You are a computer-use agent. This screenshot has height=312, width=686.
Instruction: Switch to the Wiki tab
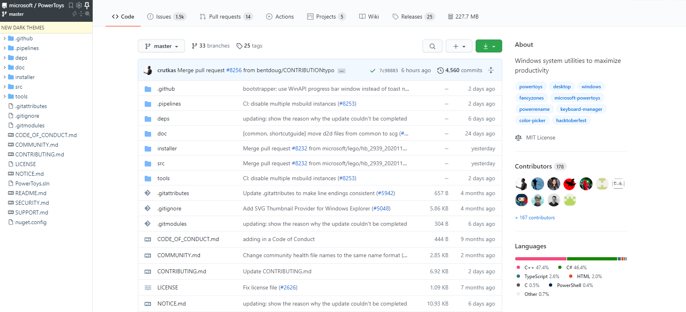tap(369, 17)
